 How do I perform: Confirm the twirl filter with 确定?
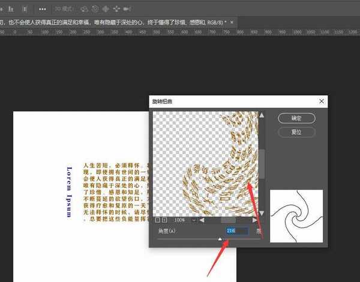pos(296,119)
